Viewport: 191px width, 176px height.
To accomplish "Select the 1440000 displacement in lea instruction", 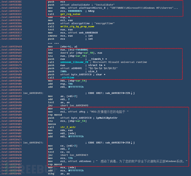I will pyautogui.click(x=81, y=50).
